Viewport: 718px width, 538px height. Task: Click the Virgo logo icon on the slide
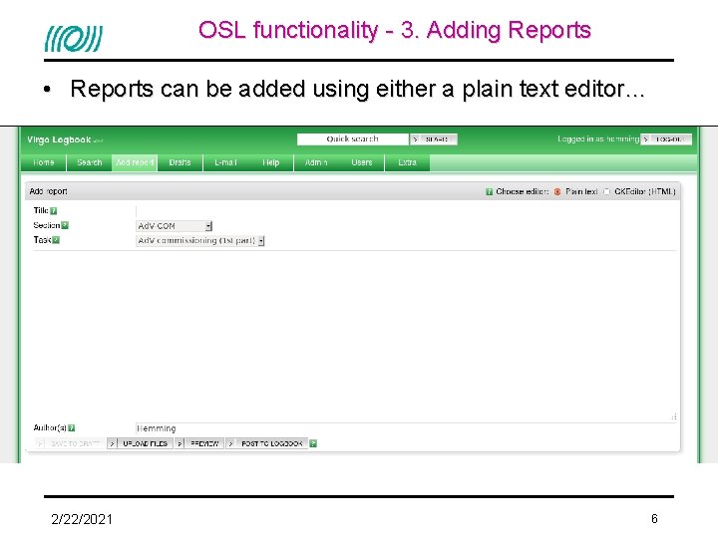pos(74,38)
